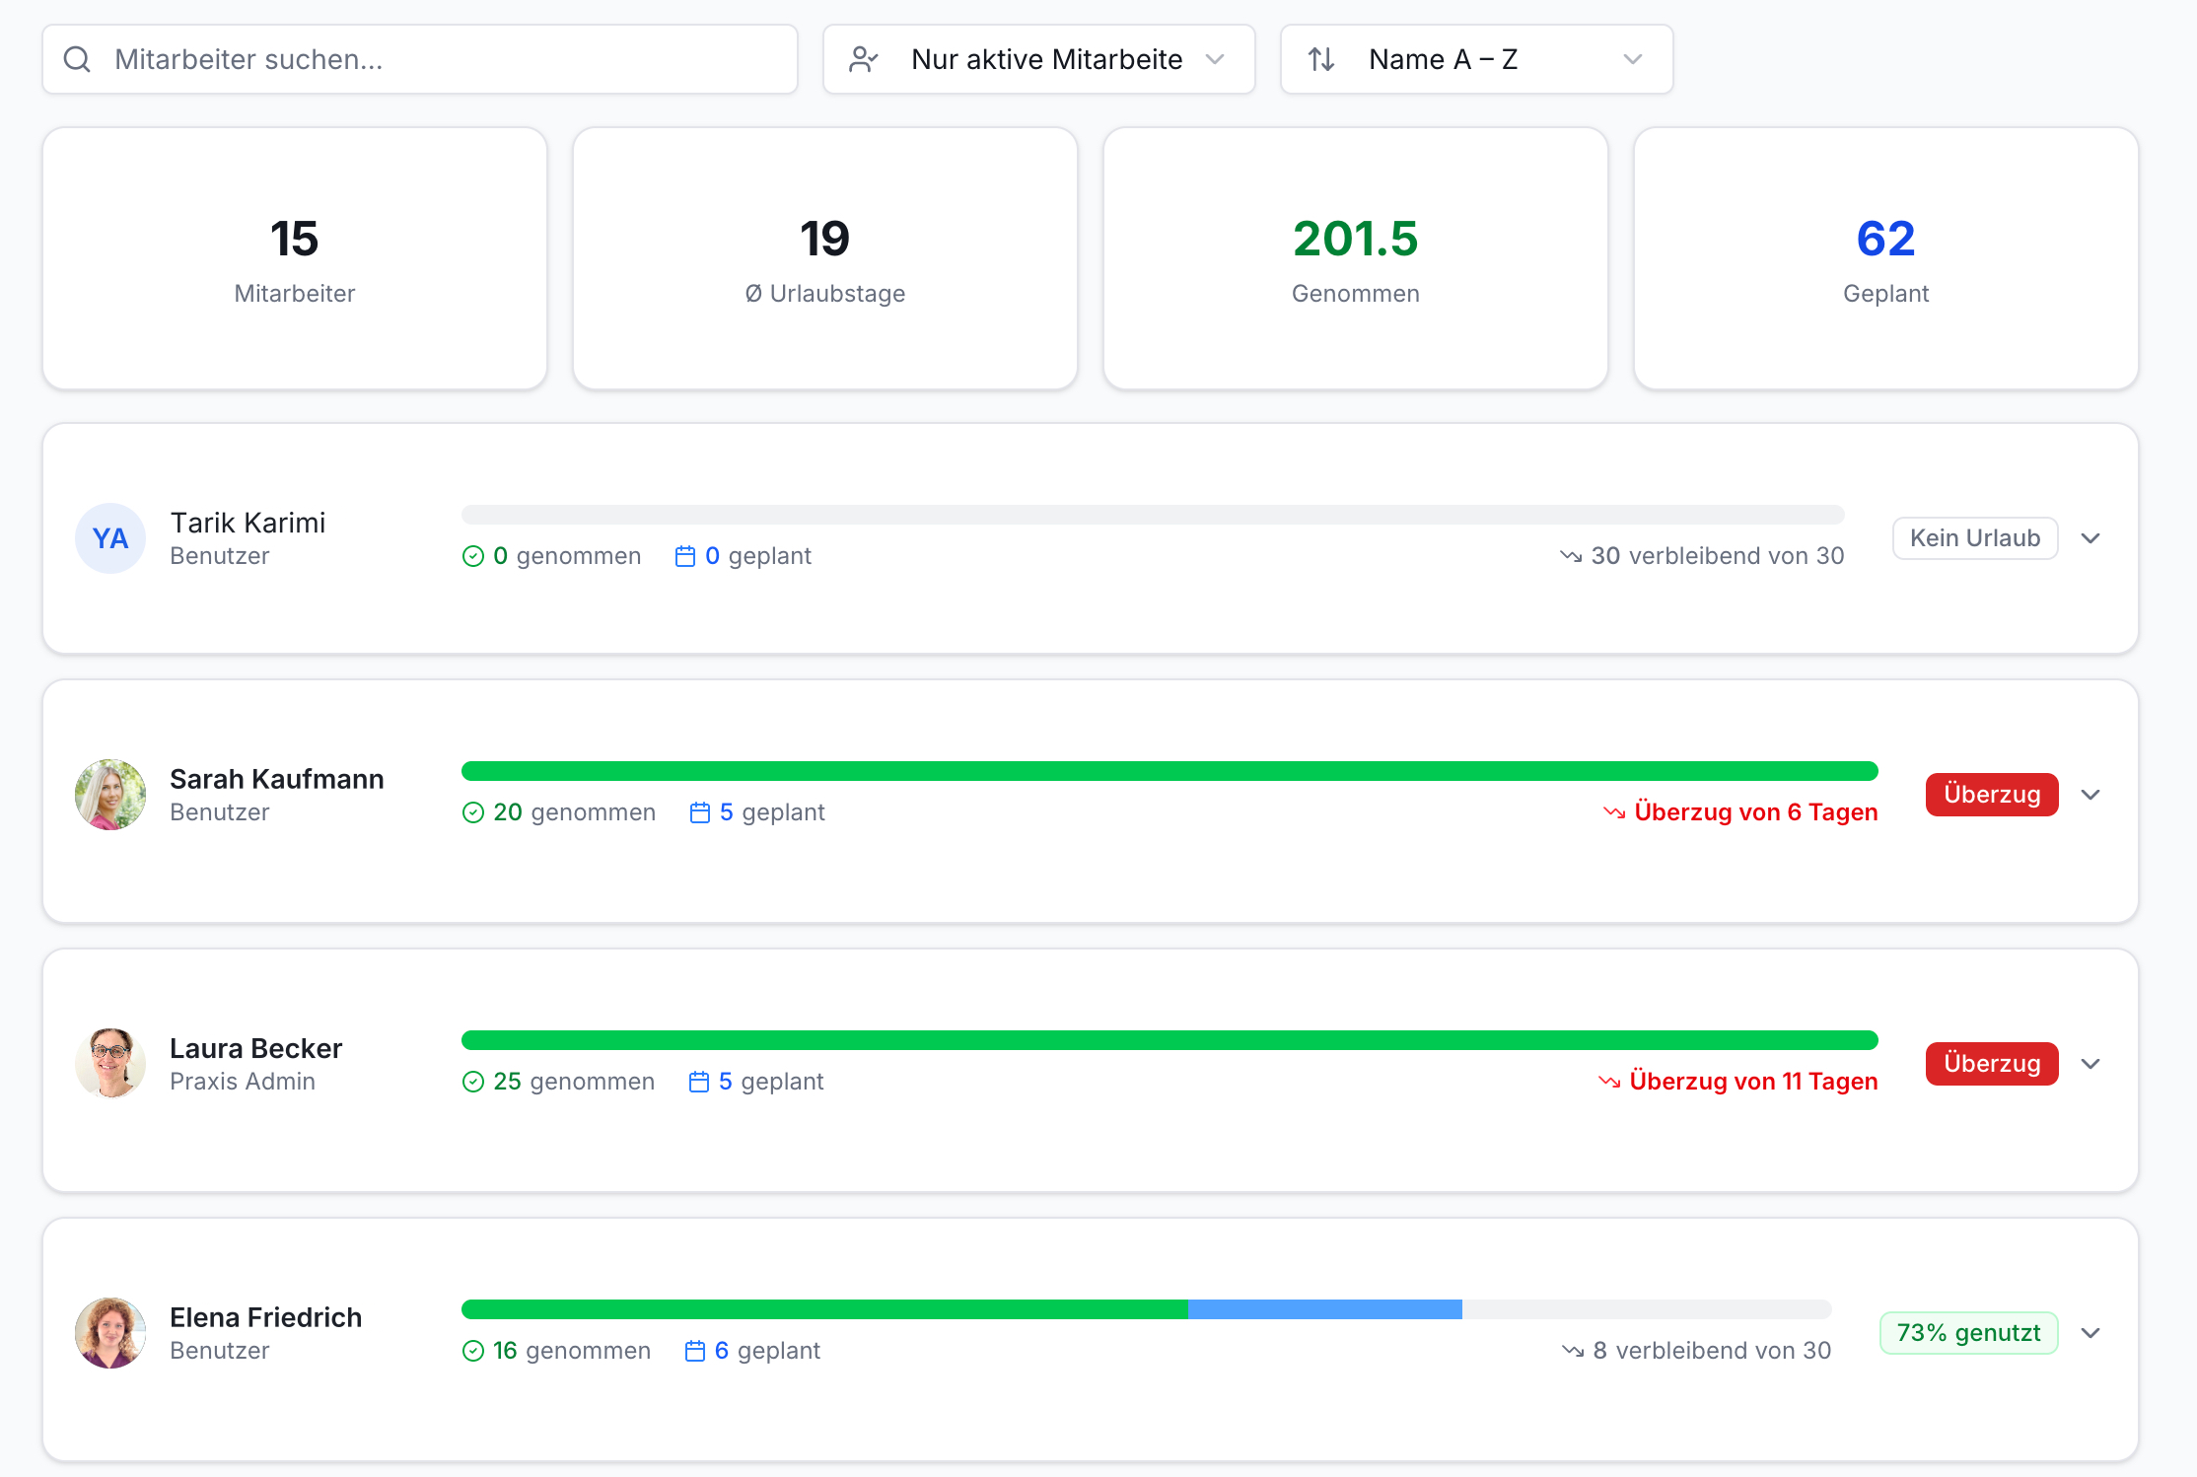Click Tarik Karimi's calendar geplant icon
The image size is (2197, 1477).
[685, 556]
